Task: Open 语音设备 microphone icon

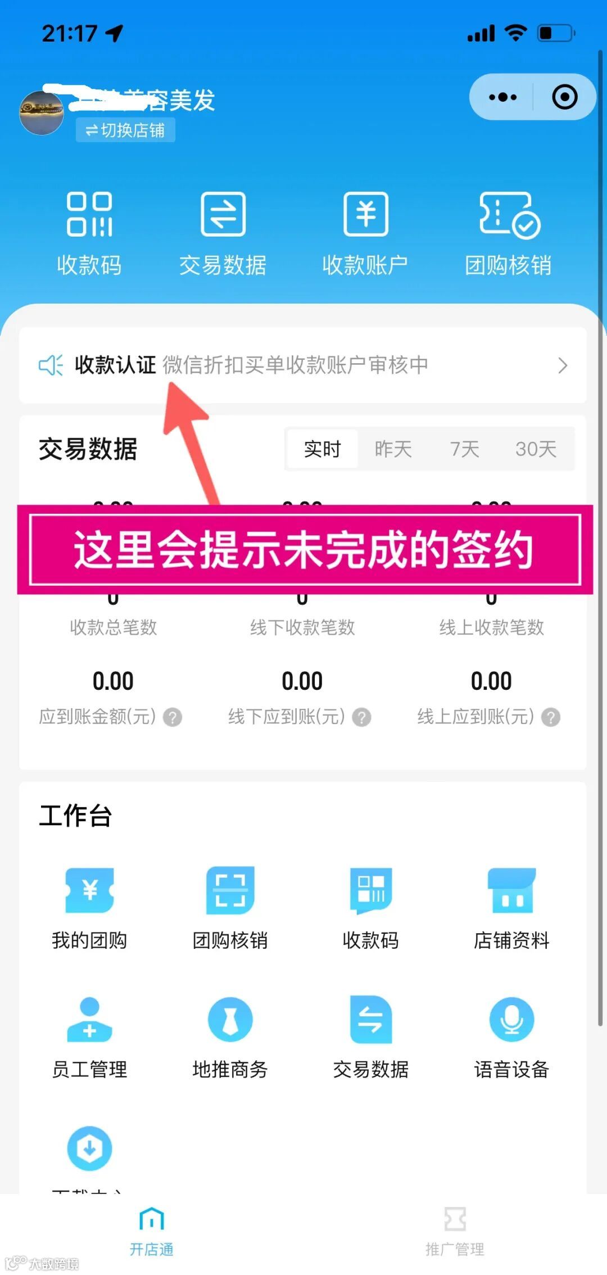Action: (x=511, y=1020)
